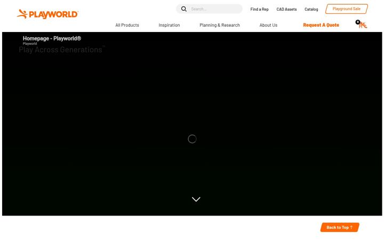The width and height of the screenshot is (384, 240).
Task: Click Request A Quote
Action: (321, 25)
